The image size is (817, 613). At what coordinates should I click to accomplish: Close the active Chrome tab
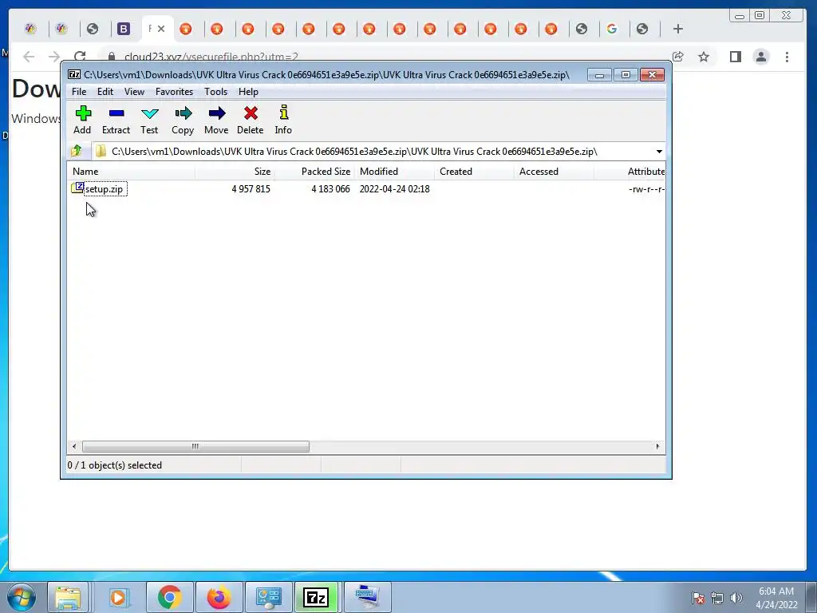pos(161,29)
